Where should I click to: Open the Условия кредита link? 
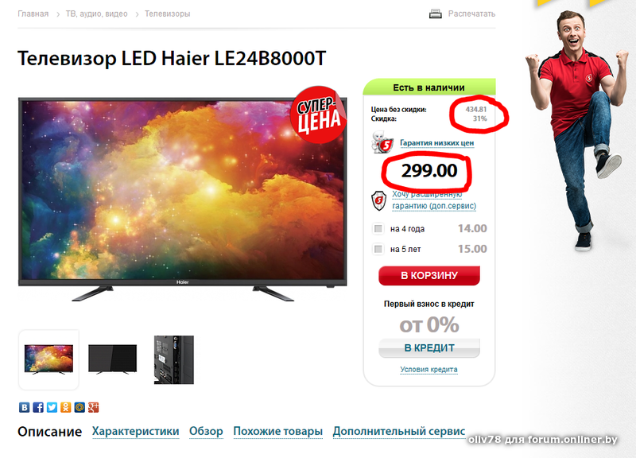point(429,370)
